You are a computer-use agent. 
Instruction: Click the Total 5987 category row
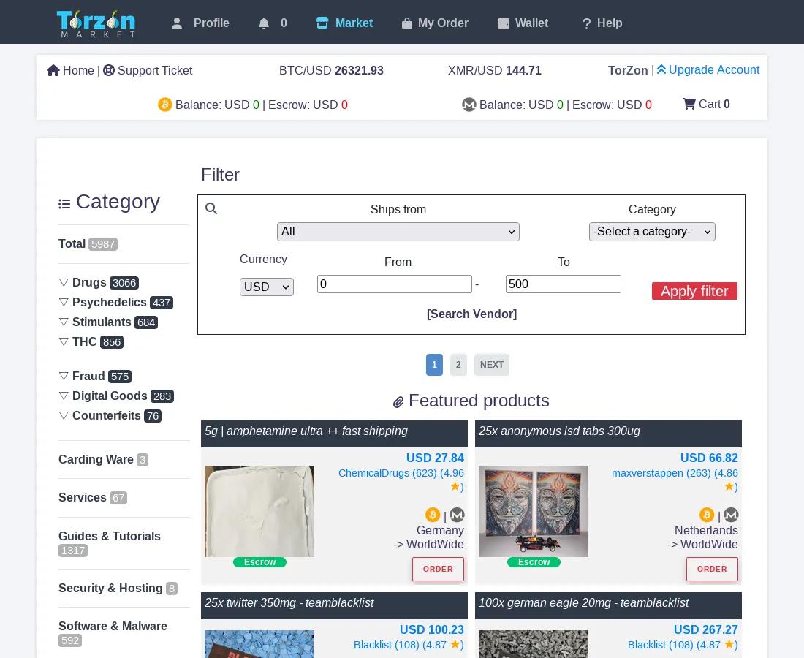click(88, 244)
